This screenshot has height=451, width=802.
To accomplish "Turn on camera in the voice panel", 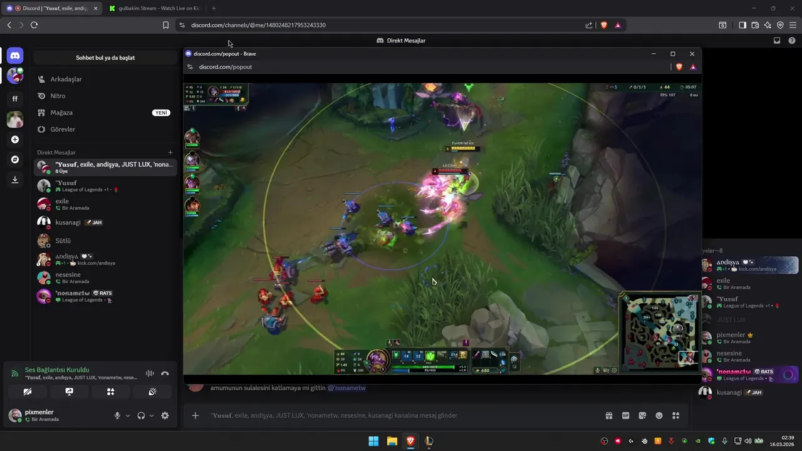I will click(28, 391).
